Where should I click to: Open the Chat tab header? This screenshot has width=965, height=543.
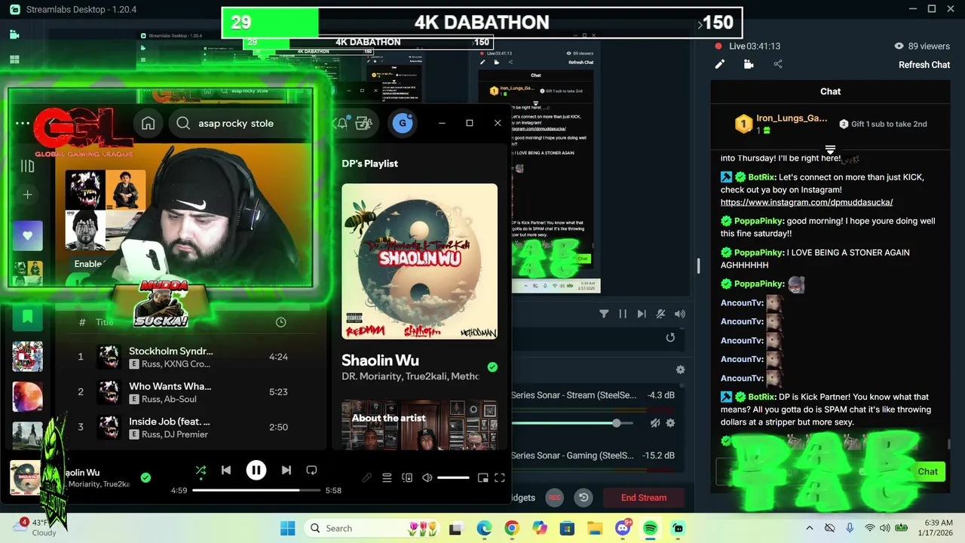point(830,91)
